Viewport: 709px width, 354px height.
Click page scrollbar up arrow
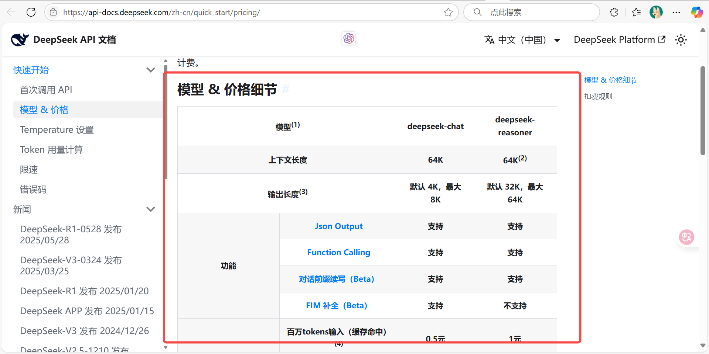[703, 30]
